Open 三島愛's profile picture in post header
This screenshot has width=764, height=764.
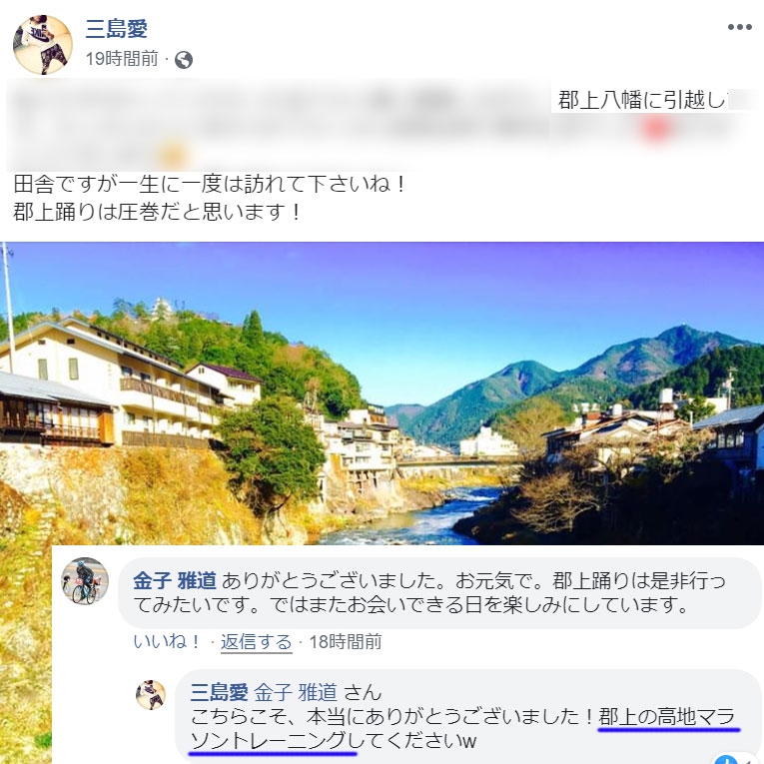[x=43, y=45]
